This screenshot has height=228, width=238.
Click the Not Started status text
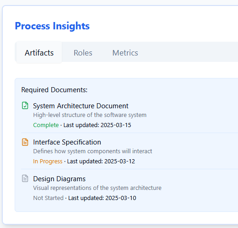click(x=48, y=198)
